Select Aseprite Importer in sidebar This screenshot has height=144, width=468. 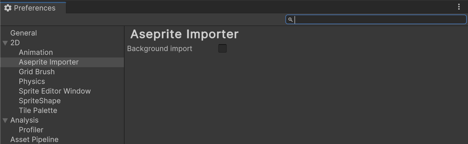coord(49,62)
